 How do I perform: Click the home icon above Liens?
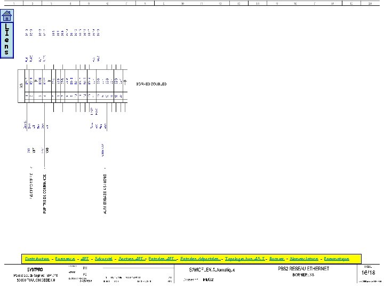point(7,16)
